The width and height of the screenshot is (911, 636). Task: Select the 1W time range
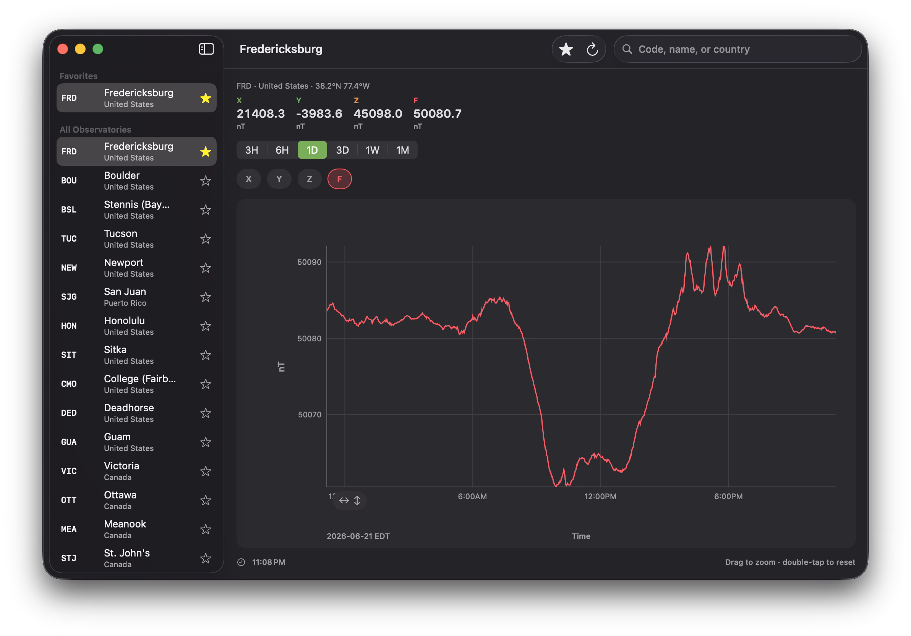tap(373, 150)
